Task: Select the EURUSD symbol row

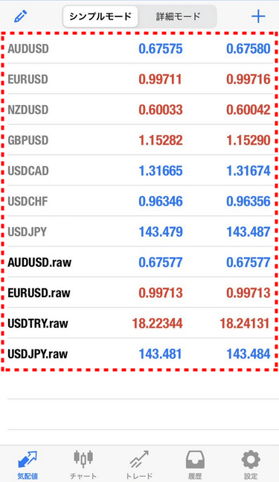Action: click(140, 79)
